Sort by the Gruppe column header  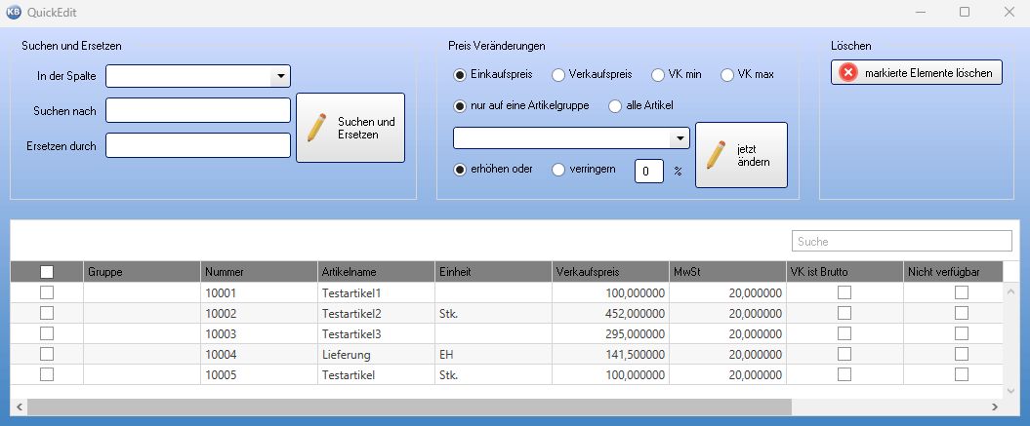tap(142, 272)
